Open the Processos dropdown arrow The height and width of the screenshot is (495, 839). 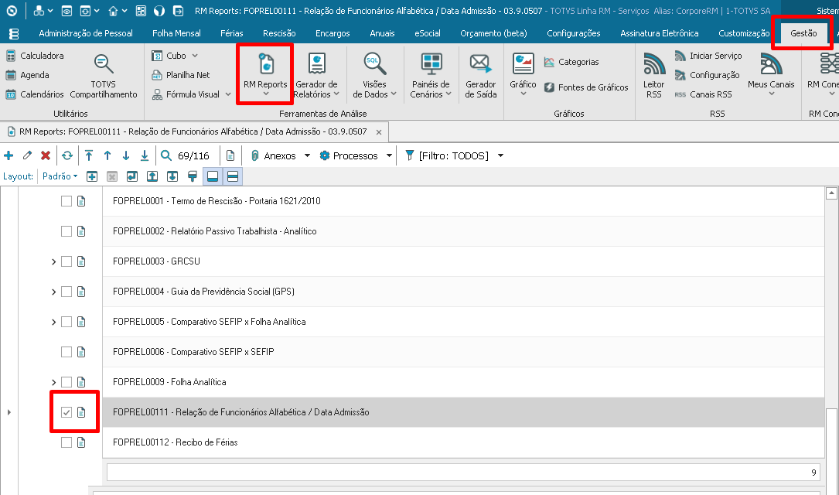(x=389, y=155)
